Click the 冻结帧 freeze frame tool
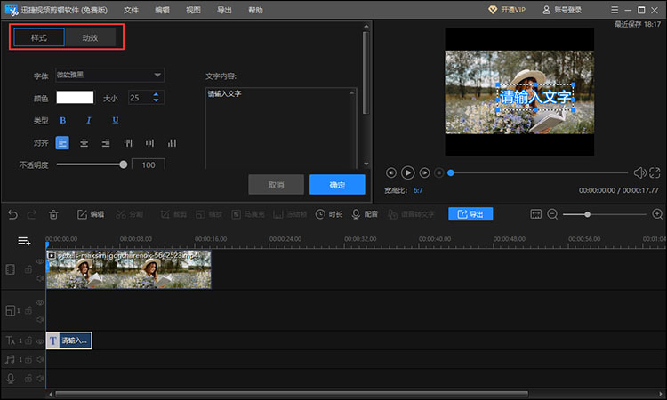 (290, 214)
